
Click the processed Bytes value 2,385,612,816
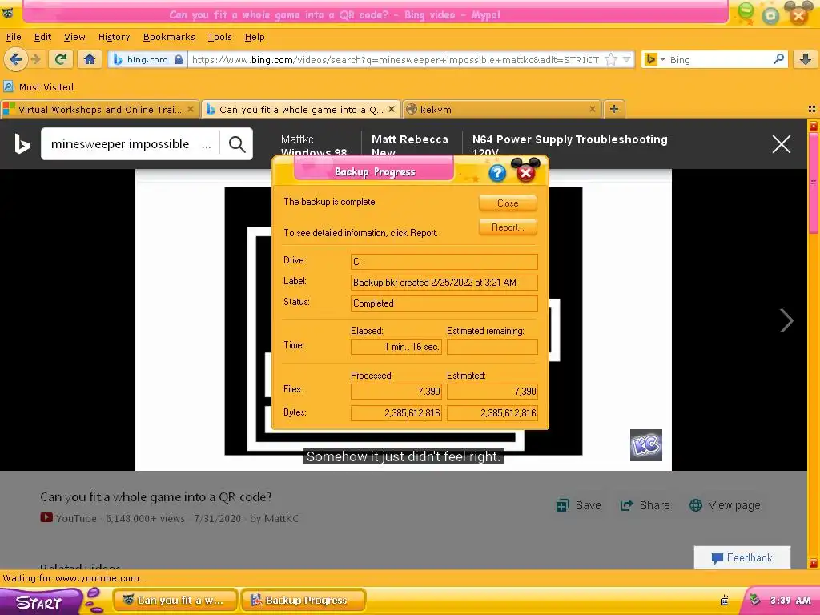point(396,412)
